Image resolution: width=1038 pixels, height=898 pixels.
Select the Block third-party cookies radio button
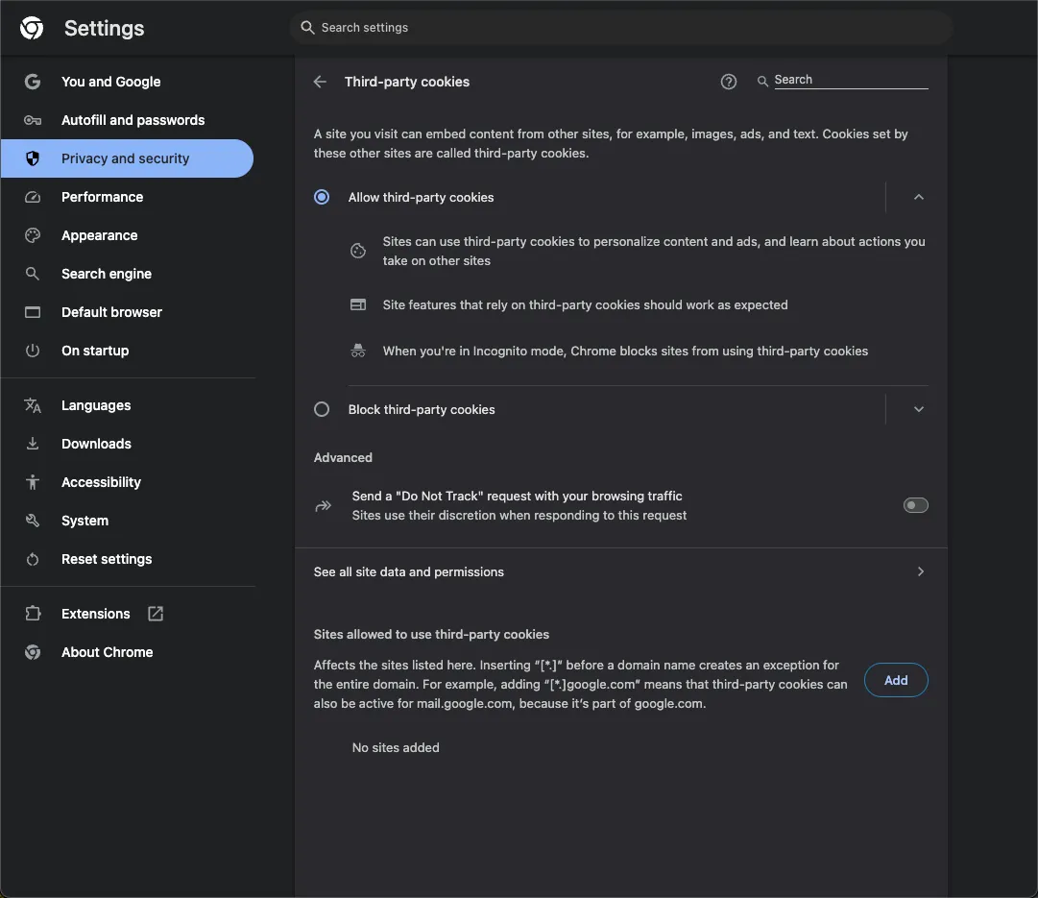pyautogui.click(x=322, y=409)
